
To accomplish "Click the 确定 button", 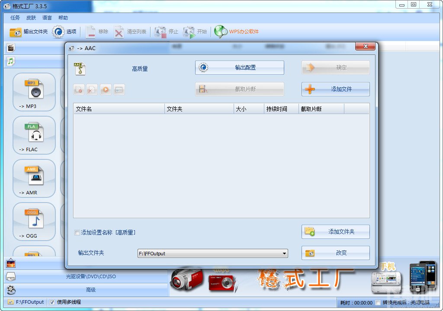I will (336, 68).
